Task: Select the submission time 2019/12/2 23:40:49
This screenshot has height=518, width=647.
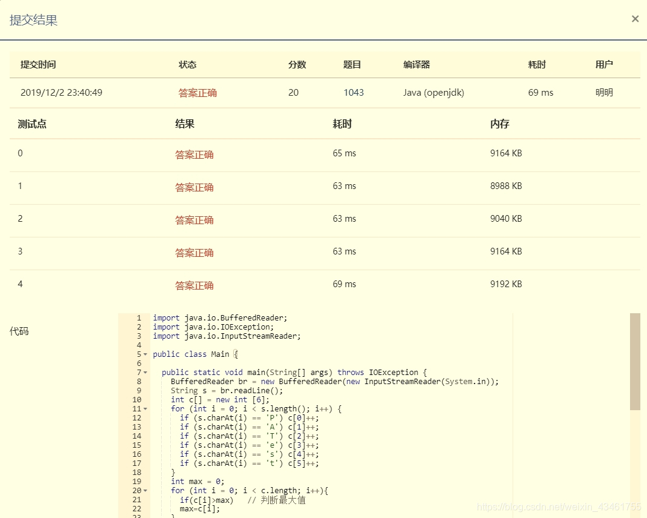Action: [x=61, y=93]
